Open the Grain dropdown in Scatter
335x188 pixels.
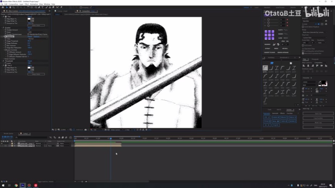(x=35, y=32)
